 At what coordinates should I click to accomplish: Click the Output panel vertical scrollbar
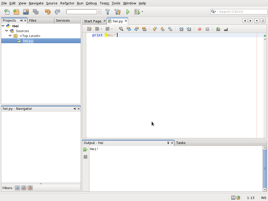click(265, 169)
